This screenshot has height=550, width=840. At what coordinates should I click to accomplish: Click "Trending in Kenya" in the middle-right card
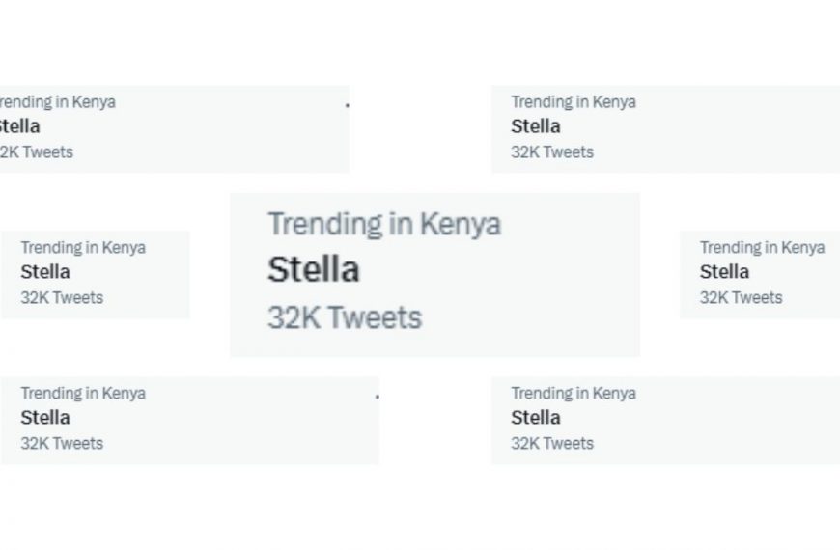point(762,247)
